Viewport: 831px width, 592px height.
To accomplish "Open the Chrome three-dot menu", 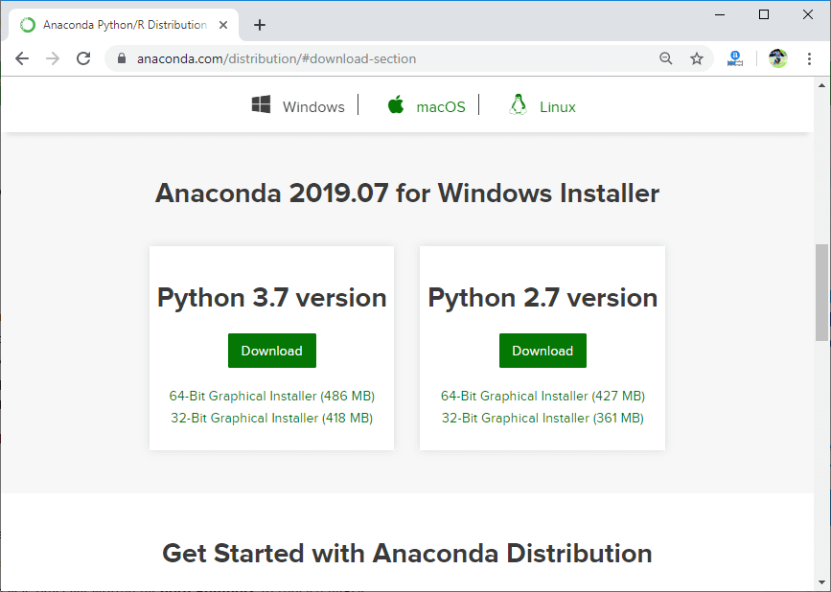I will [x=810, y=58].
